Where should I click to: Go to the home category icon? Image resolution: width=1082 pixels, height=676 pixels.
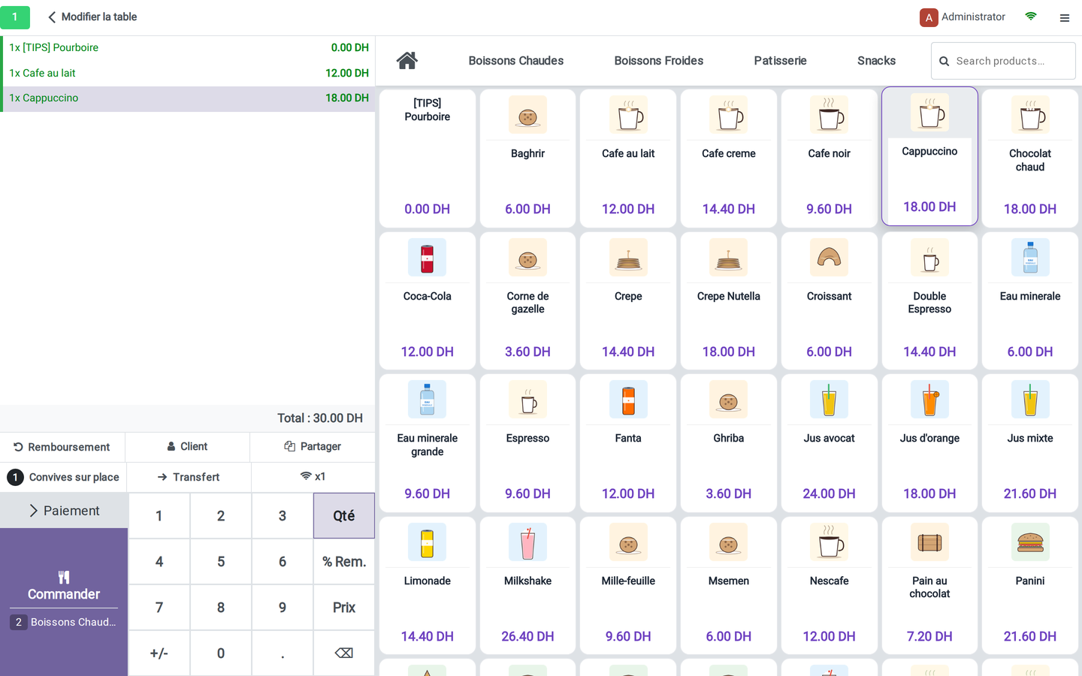tap(407, 61)
